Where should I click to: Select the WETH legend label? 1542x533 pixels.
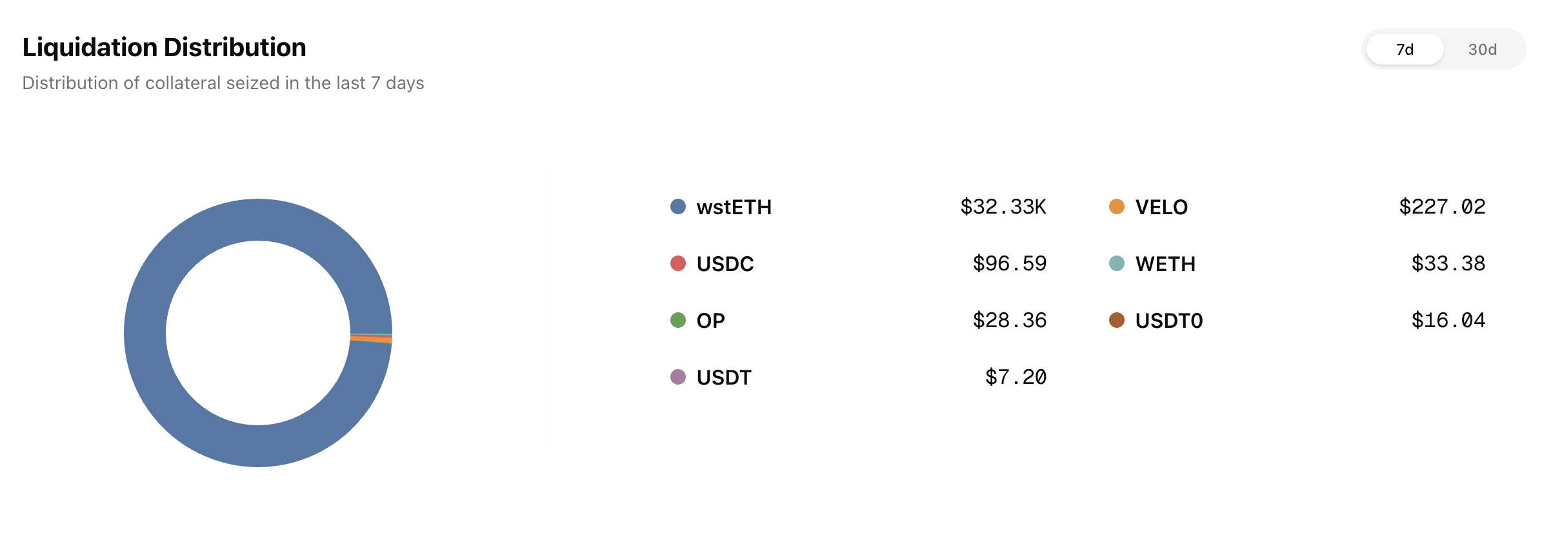click(1165, 264)
